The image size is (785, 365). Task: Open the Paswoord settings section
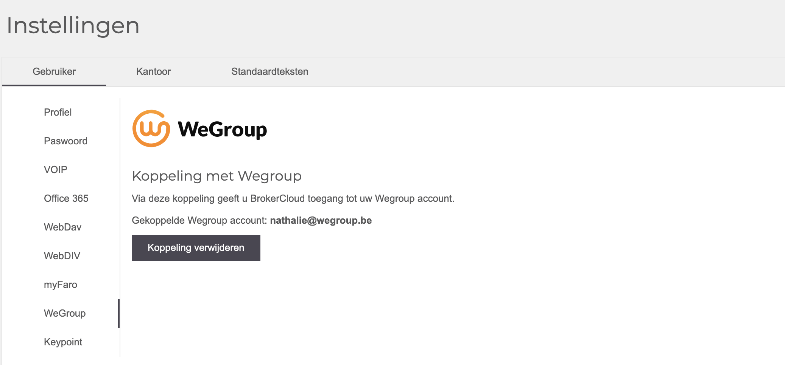tap(66, 141)
